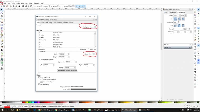The width and height of the screenshot is (200, 112).
Task: Select the Gradient tool
Action: pyautogui.click(x=2, y=62)
